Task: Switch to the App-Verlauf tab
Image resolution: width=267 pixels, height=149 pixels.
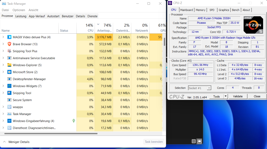Action: click(x=37, y=16)
